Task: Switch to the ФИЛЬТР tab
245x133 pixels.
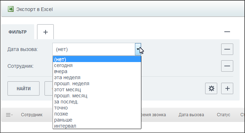Action: [17, 32]
